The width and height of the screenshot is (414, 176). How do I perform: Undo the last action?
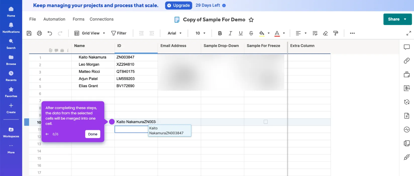50,33
